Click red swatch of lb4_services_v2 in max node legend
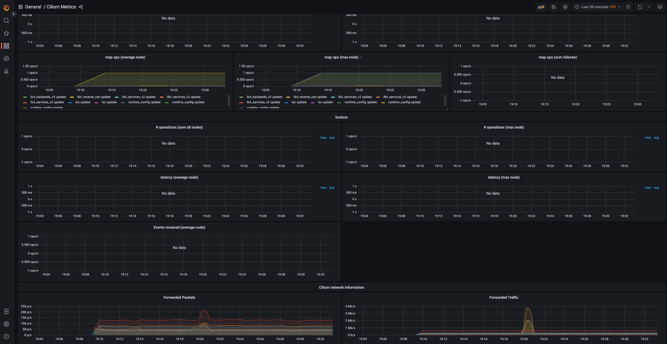Screen dimensions: 667x344 241,102
